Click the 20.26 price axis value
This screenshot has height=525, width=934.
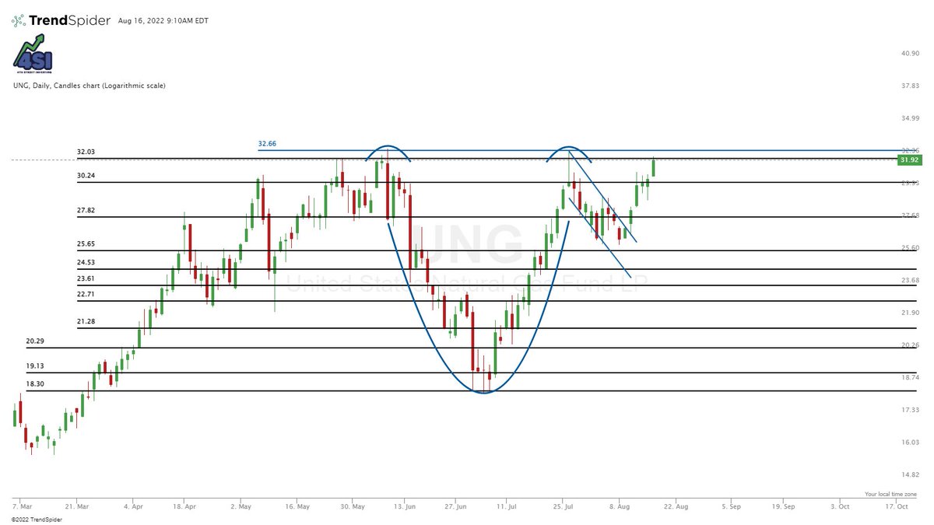click(x=910, y=345)
